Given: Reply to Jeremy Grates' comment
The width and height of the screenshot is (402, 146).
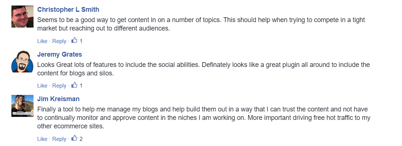Looking at the screenshot, I should tap(59, 86).
